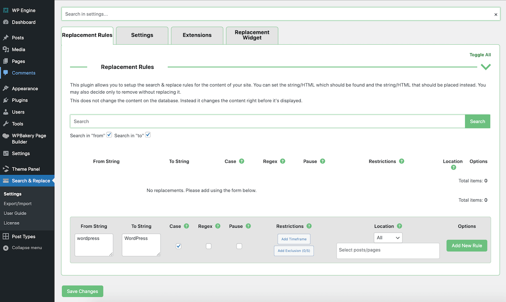Screen dimensions: 506x302
Task: Click help icon beside Case in new rule form
Action: point(186,226)
